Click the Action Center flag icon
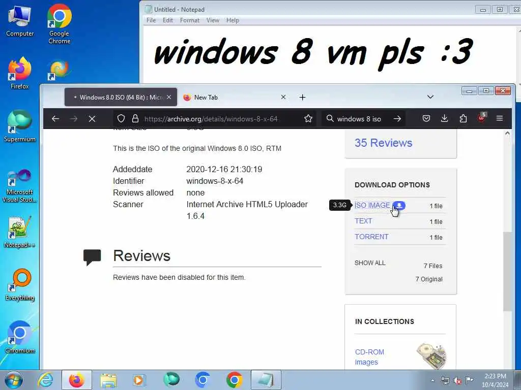Screen dimensions: 521x390 469,380
